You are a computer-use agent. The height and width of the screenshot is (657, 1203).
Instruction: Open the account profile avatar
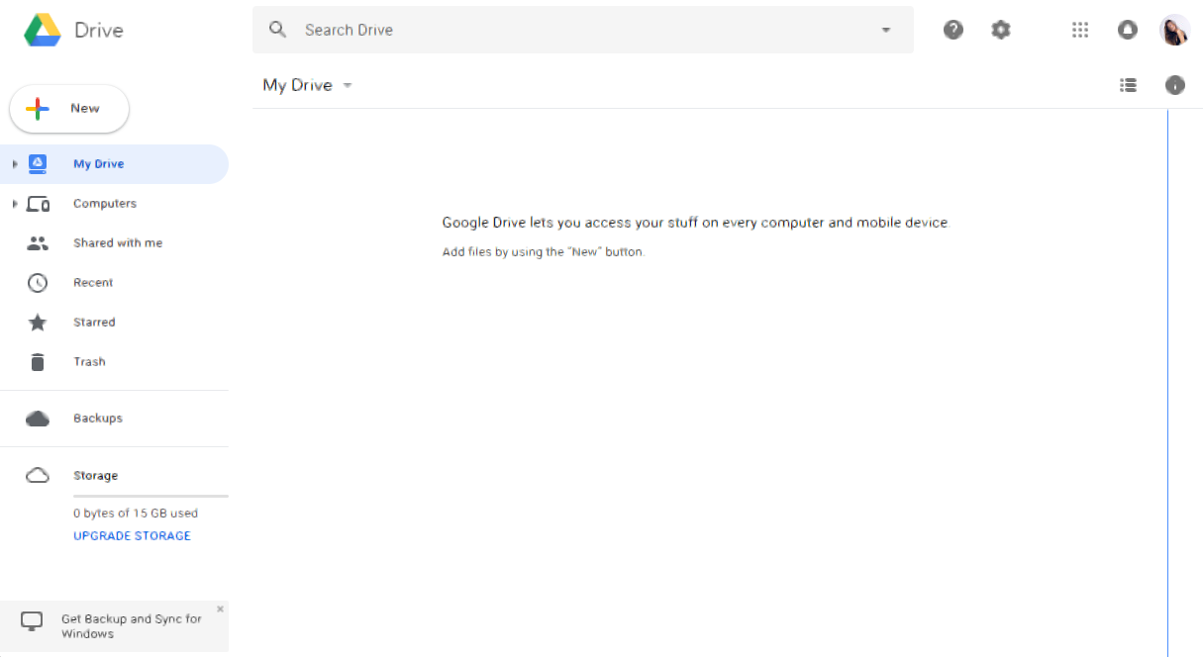[x=1174, y=30]
